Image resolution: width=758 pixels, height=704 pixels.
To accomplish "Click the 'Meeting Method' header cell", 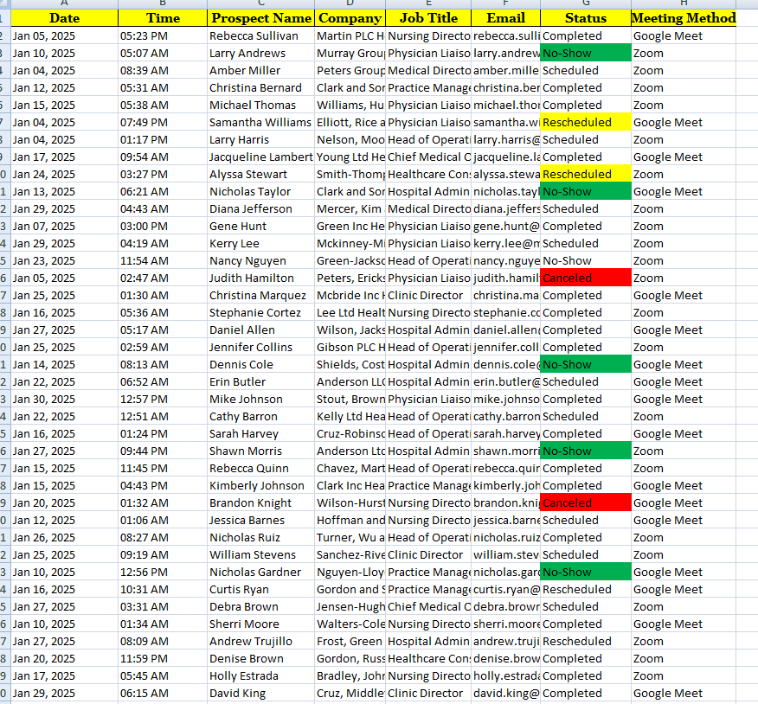I will 684,18.
